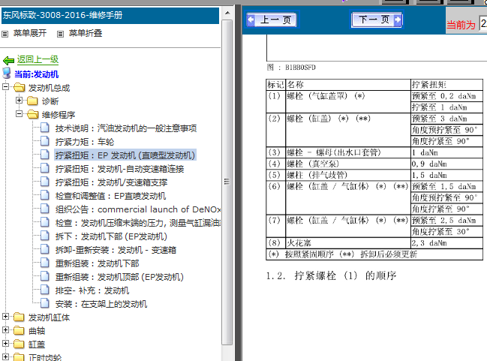Click page icon beside 拧紧力矩：车轮
The image size is (487, 361).
(x=45, y=141)
